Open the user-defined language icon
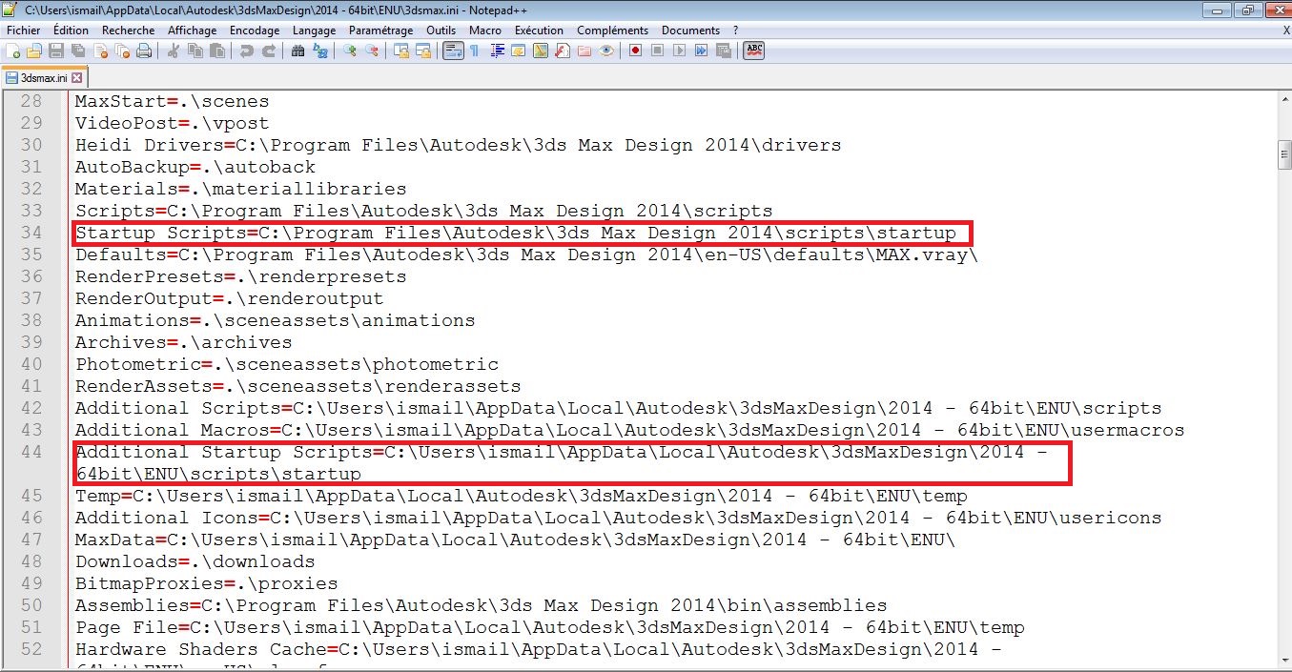Image resolution: width=1292 pixels, height=672 pixels. coord(518,51)
